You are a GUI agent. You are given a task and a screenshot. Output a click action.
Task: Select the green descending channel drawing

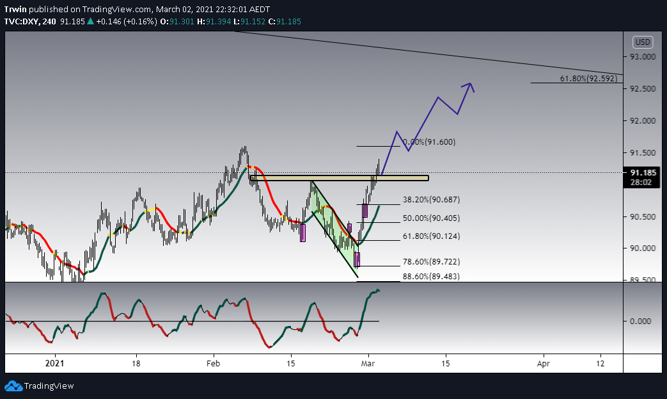point(335,229)
